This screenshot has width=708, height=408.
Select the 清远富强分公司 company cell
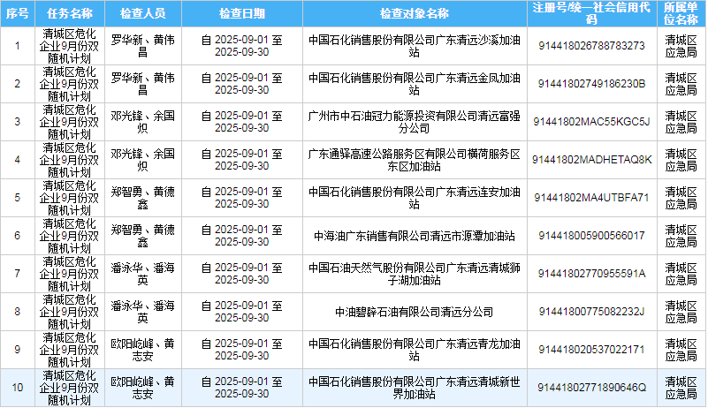pos(414,122)
